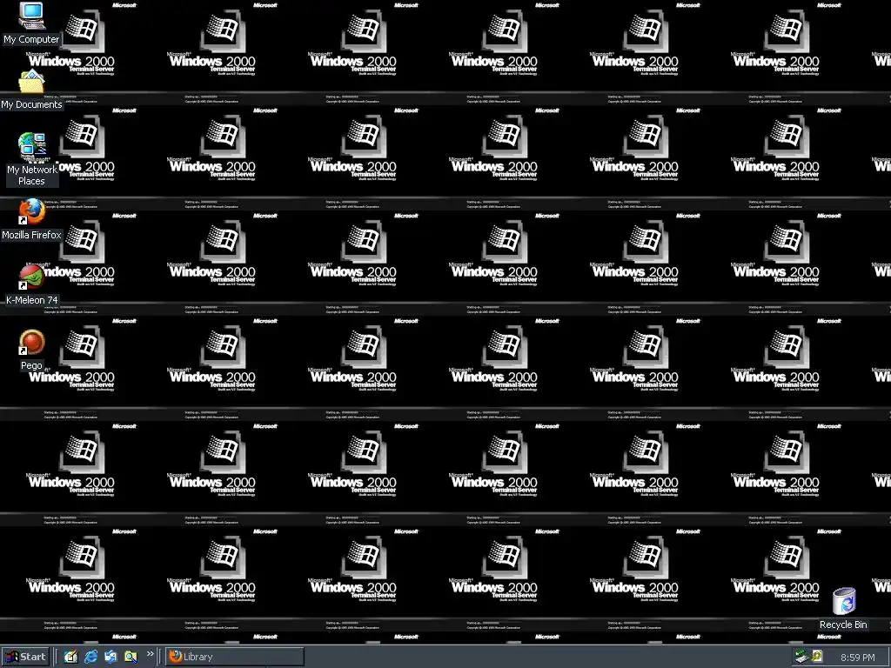This screenshot has height=668, width=891.
Task: Click the Mozilla Firefox label text
Action: click(31, 235)
